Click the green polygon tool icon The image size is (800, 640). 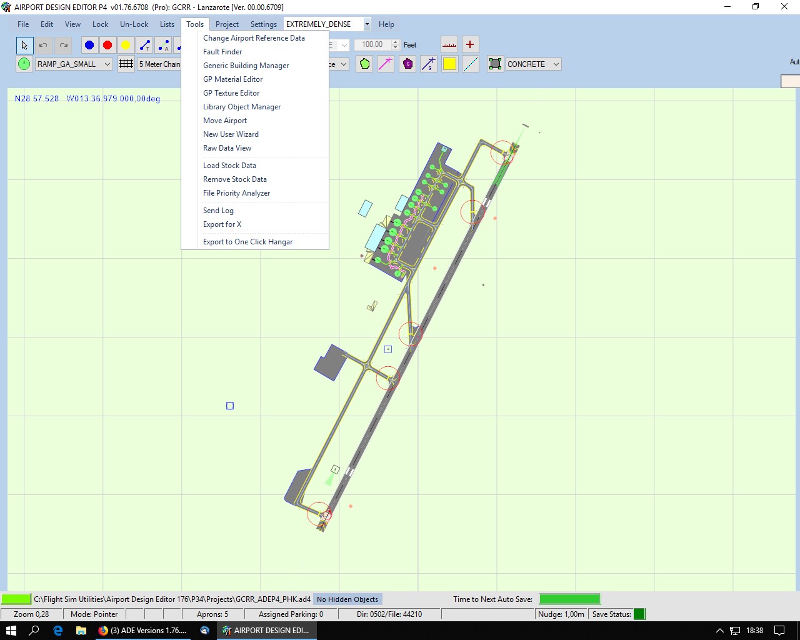[365, 64]
